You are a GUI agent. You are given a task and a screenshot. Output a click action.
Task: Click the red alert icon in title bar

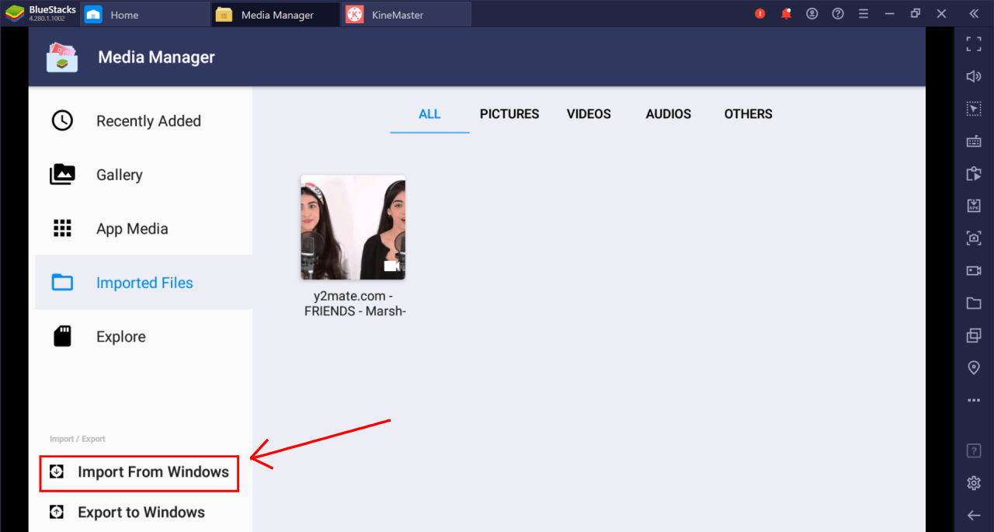point(760,13)
